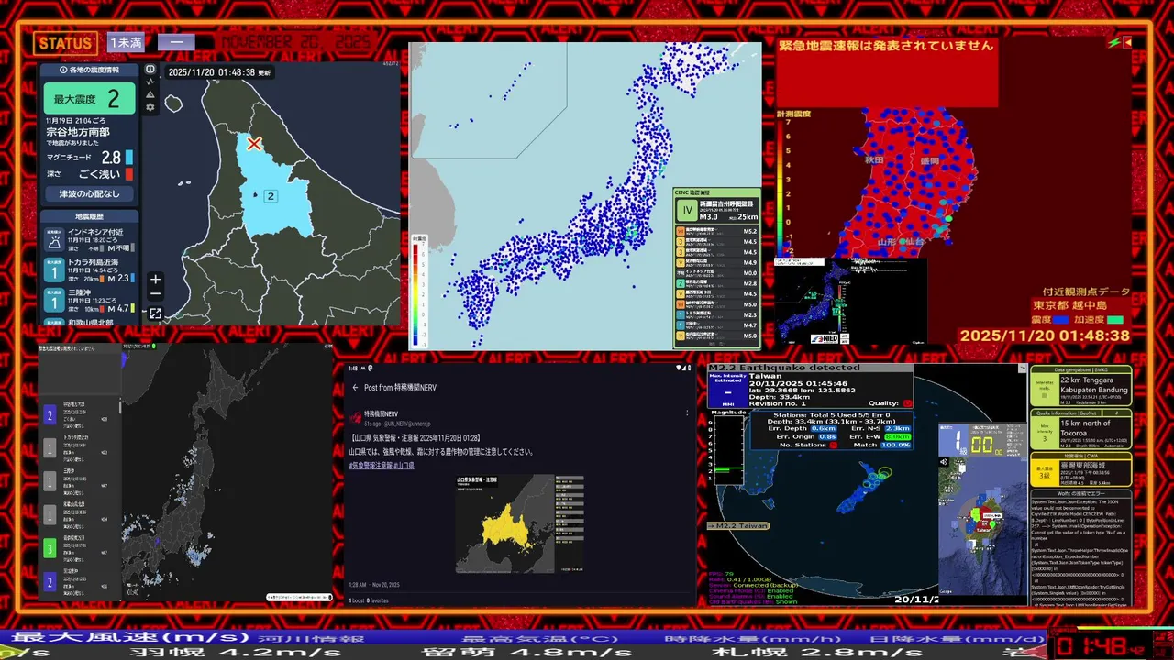Viewport: 1174px width, 660px height.
Task: Zoom out on the Hokkaido intensity map
Action: (156, 294)
